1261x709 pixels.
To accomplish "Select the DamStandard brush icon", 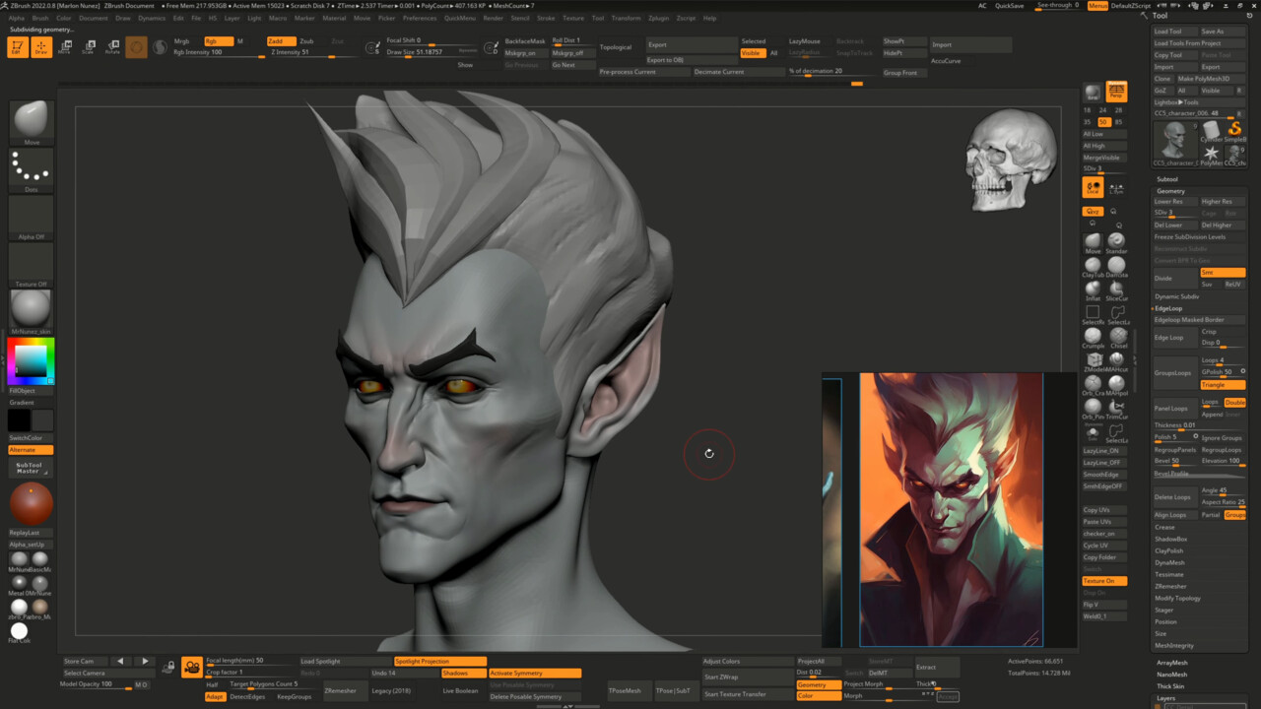I will click(1116, 266).
